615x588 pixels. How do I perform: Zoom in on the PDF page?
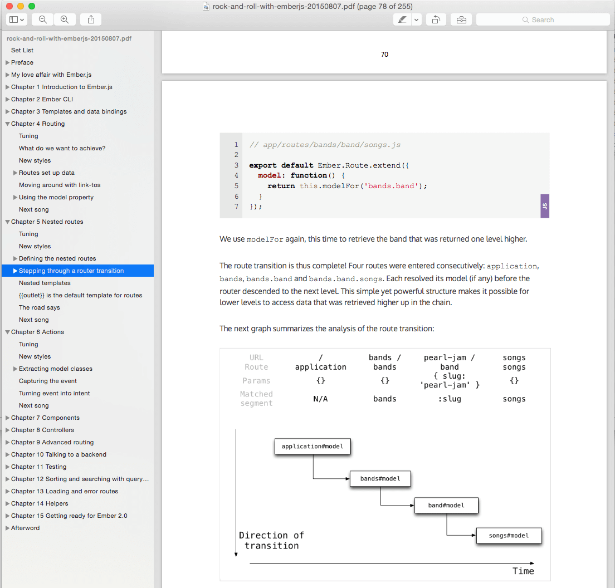click(x=65, y=19)
